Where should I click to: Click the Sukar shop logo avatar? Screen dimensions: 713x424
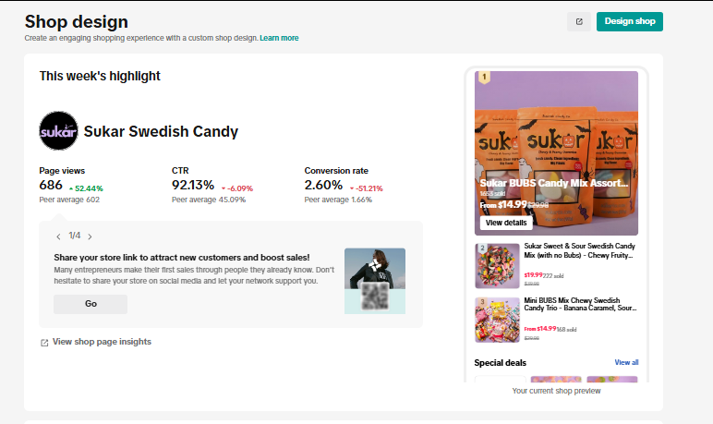pyautogui.click(x=58, y=131)
